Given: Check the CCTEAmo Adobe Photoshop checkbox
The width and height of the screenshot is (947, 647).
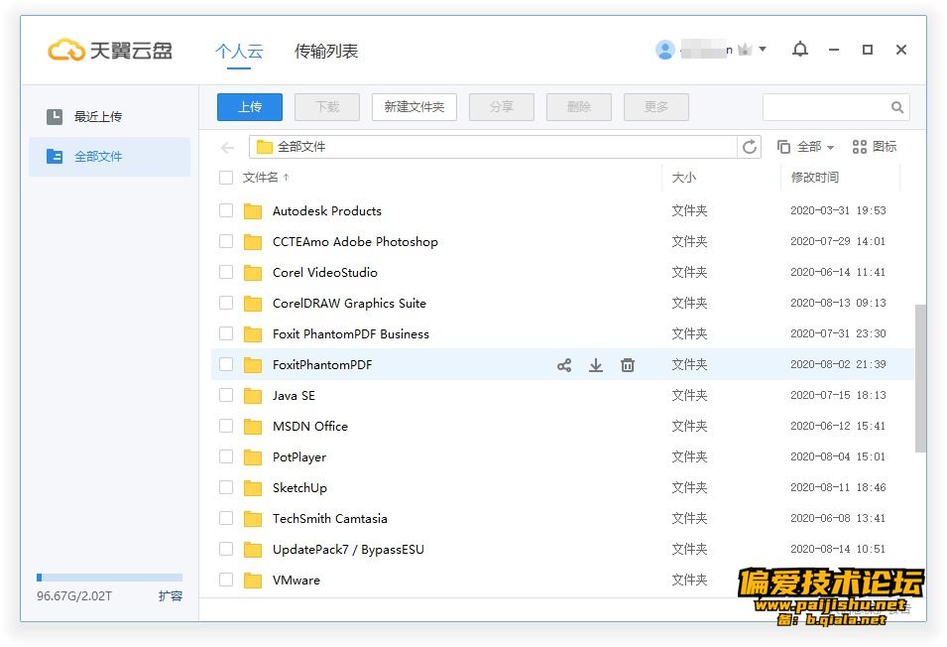Looking at the screenshot, I should tap(226, 241).
